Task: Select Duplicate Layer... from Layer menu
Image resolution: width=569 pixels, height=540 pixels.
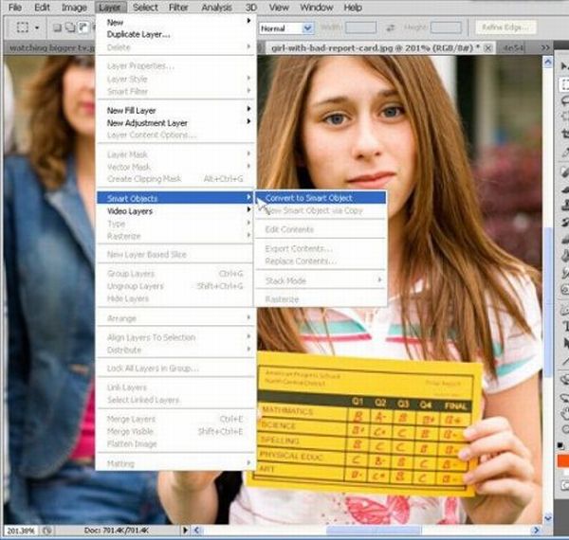Action: [138, 34]
